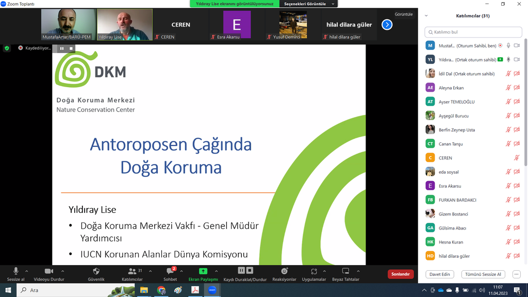
Task: Click Yıldıray's camera icon in list
Action: coord(517,60)
